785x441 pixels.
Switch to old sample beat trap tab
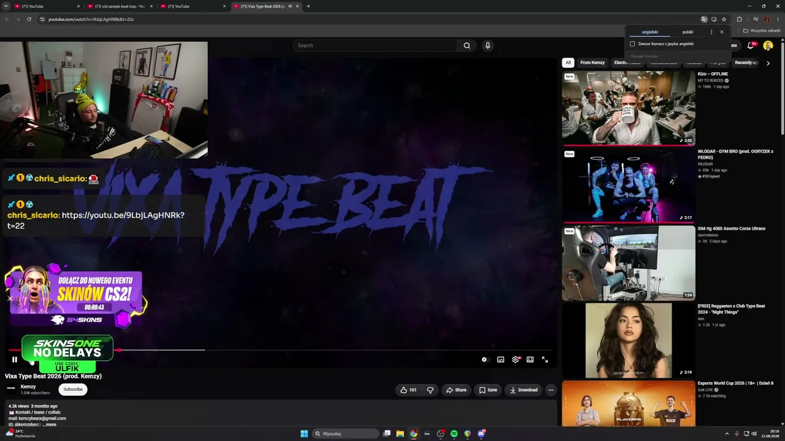tap(120, 6)
